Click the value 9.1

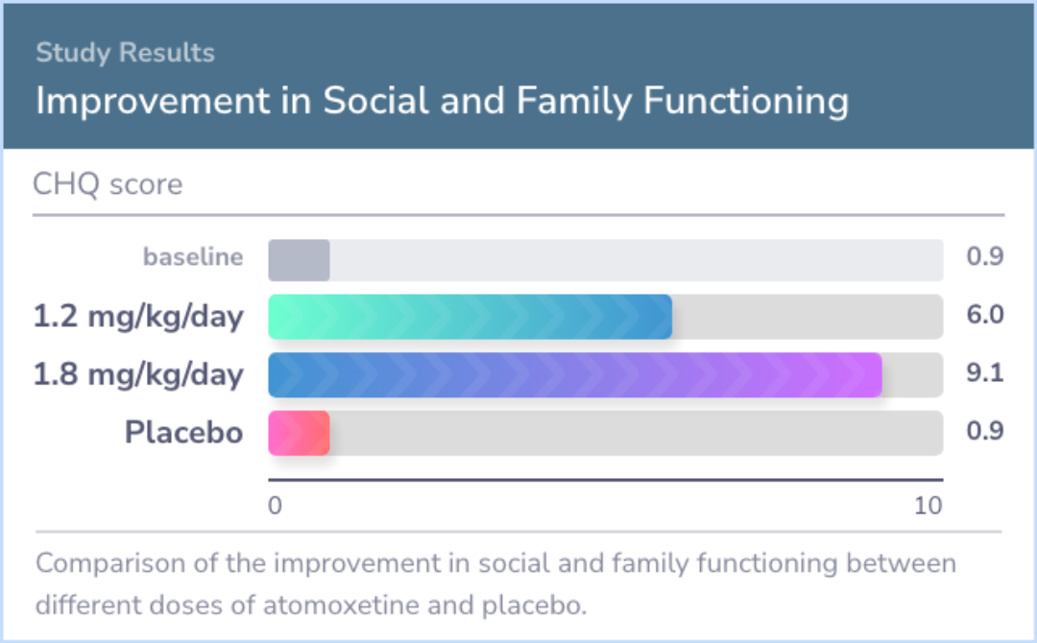[985, 372]
